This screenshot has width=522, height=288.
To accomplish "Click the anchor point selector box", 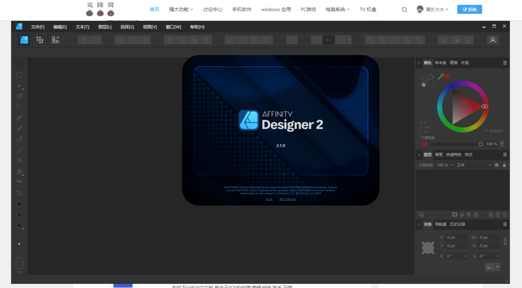I will 428,248.
